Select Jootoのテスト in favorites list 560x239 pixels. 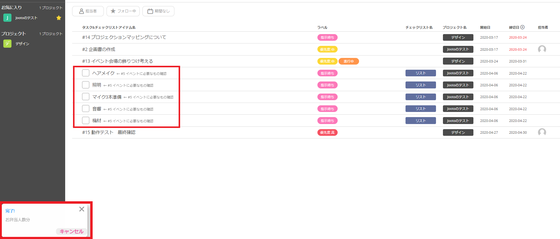(27, 18)
